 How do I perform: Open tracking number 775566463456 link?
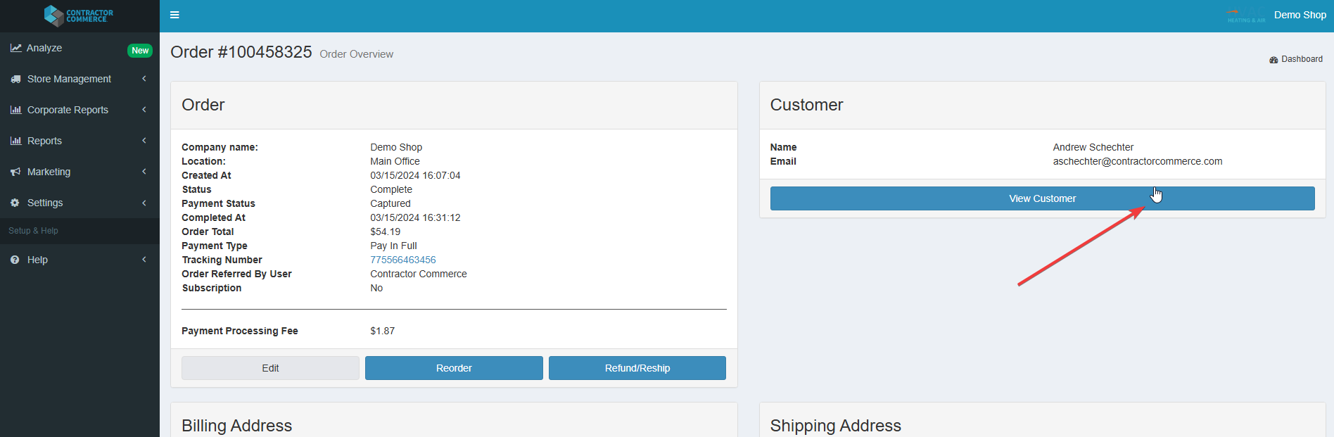(x=403, y=260)
